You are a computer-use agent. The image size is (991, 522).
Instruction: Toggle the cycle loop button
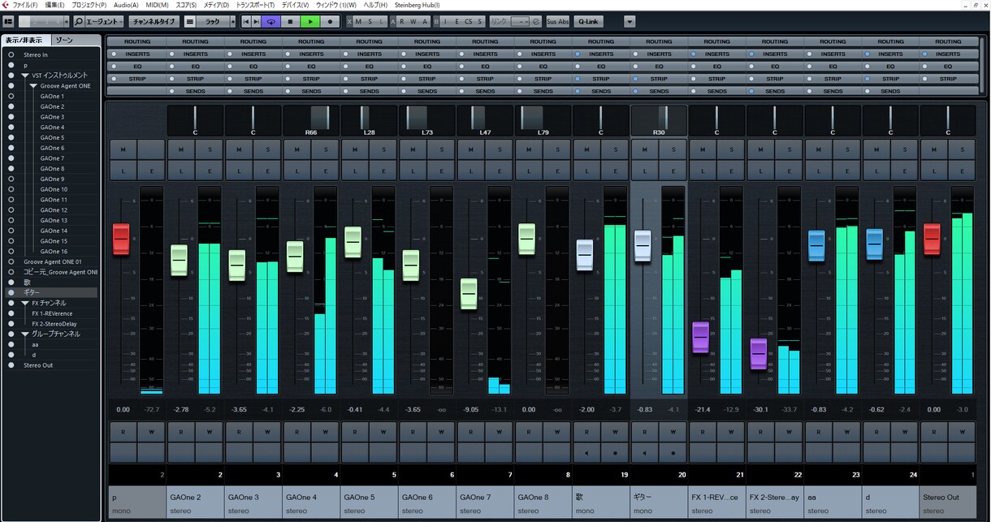coord(270,21)
